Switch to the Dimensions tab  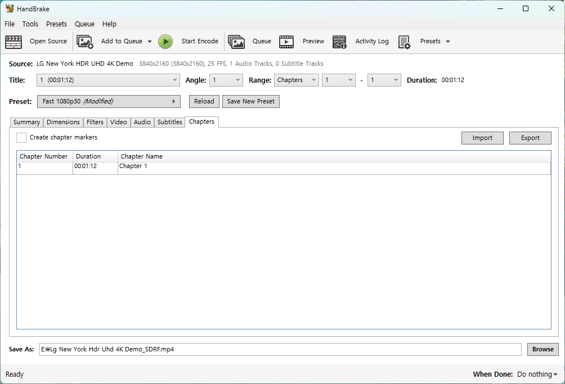[x=63, y=123]
